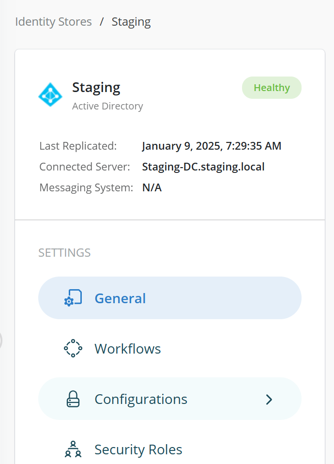Click the Active Directory diamond icon
The width and height of the screenshot is (334, 464).
click(50, 94)
